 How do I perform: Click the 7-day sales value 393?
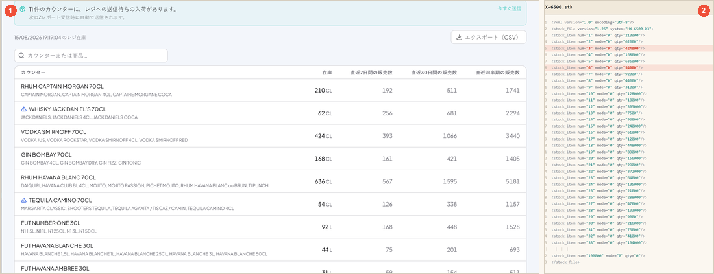point(387,136)
